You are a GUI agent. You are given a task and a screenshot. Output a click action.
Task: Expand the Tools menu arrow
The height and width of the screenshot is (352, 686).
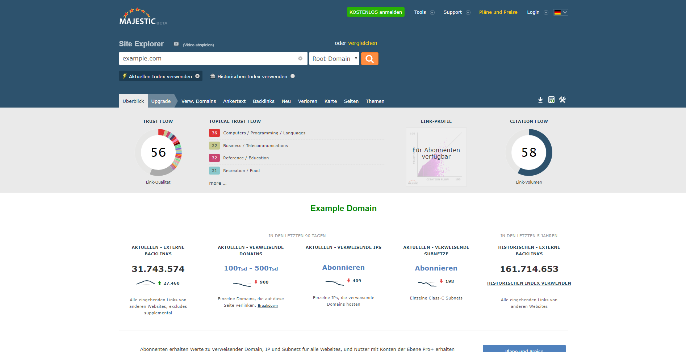coord(432,12)
